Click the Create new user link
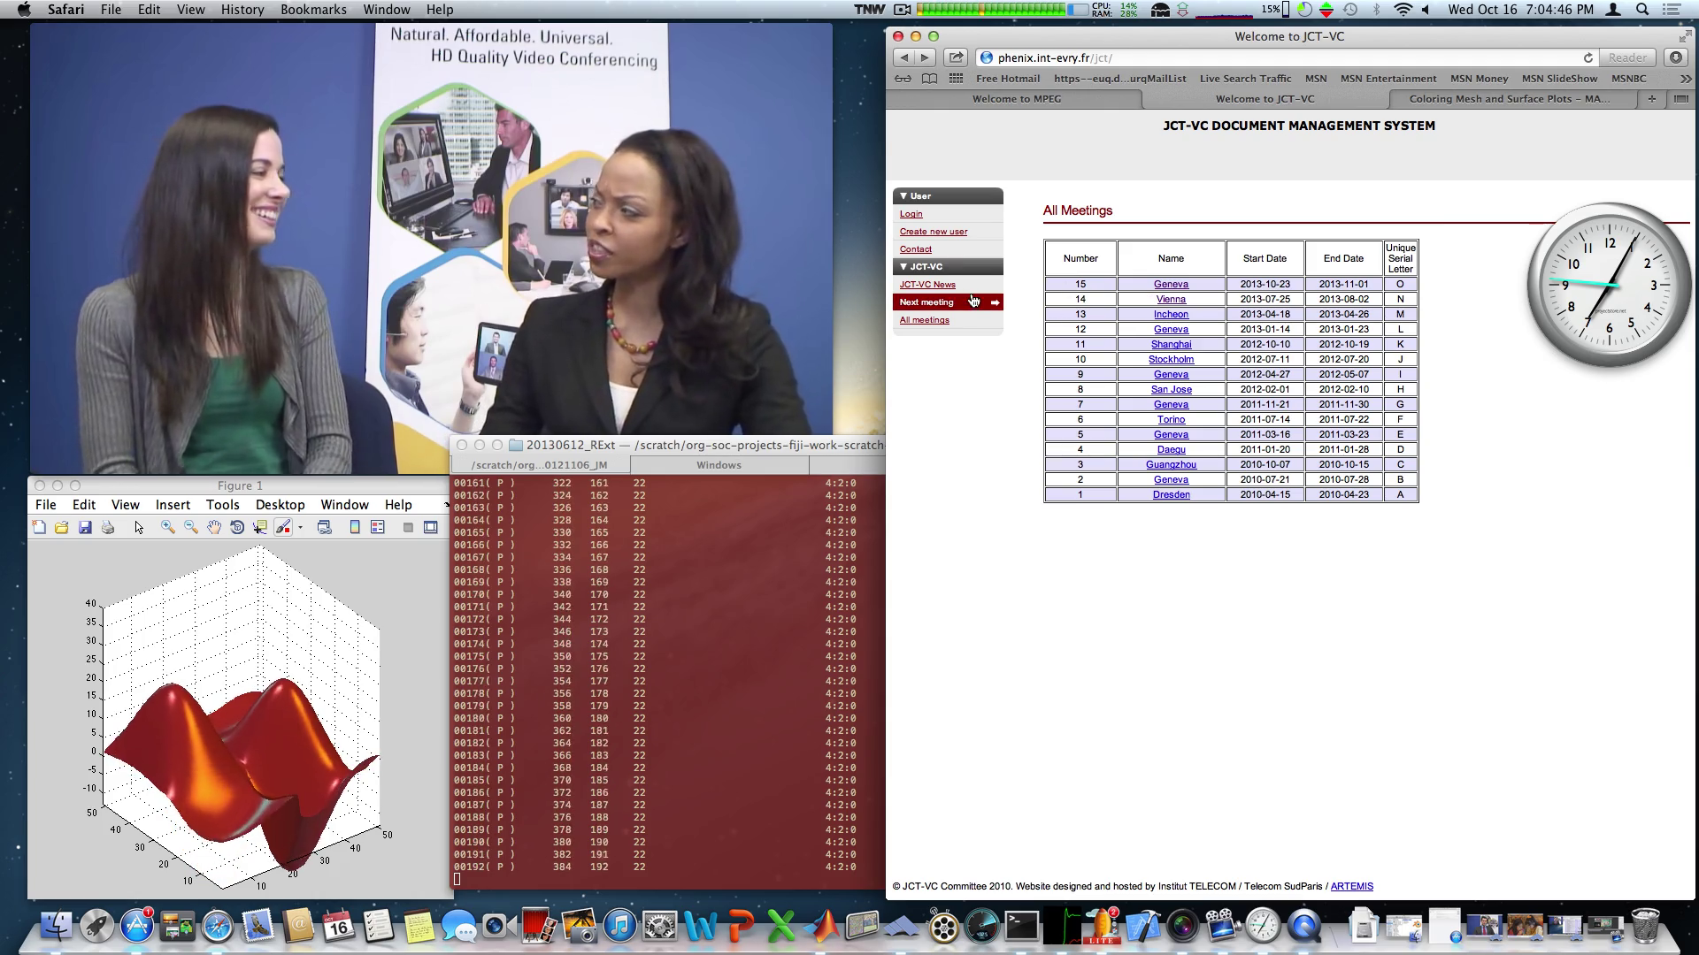This screenshot has height=955, width=1699. (x=933, y=232)
